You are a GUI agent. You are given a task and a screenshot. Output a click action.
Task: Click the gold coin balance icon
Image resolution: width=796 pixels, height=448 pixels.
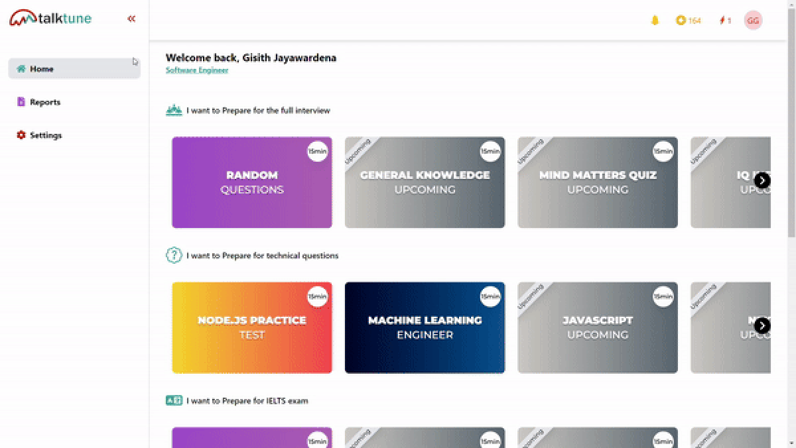681,21
